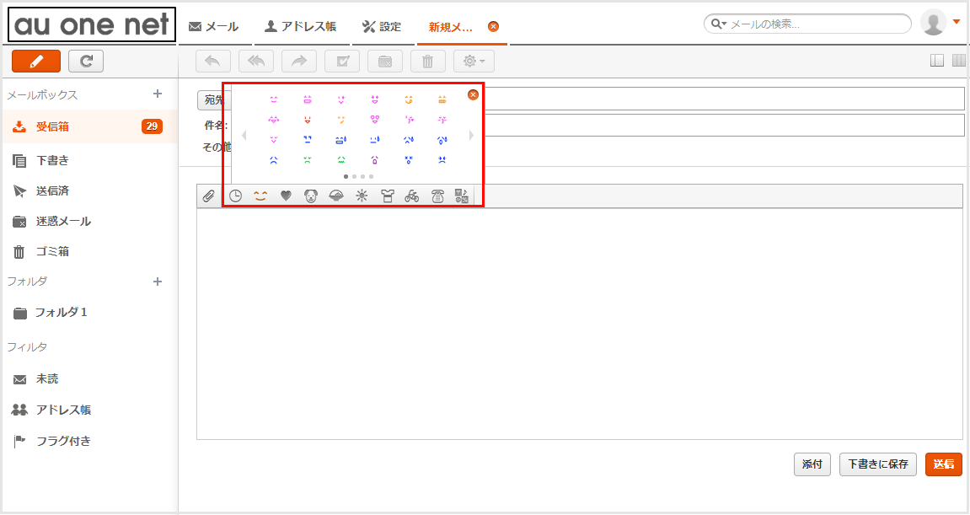Viewport: 970px width, 515px height.
Task: Select the telephone objects emoji category
Action: pyautogui.click(x=437, y=196)
